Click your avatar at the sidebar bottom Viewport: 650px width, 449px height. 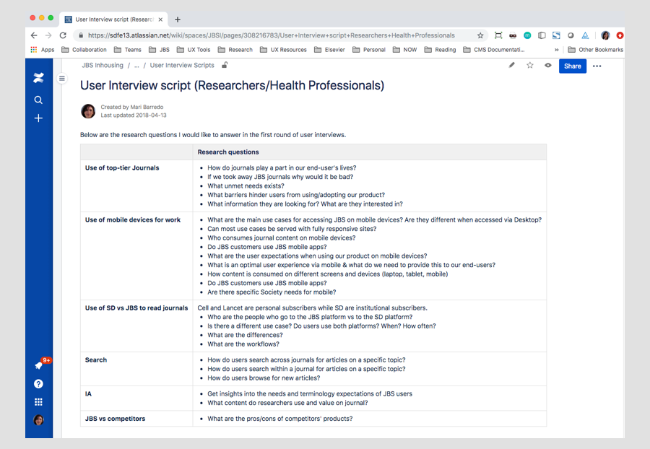38,420
